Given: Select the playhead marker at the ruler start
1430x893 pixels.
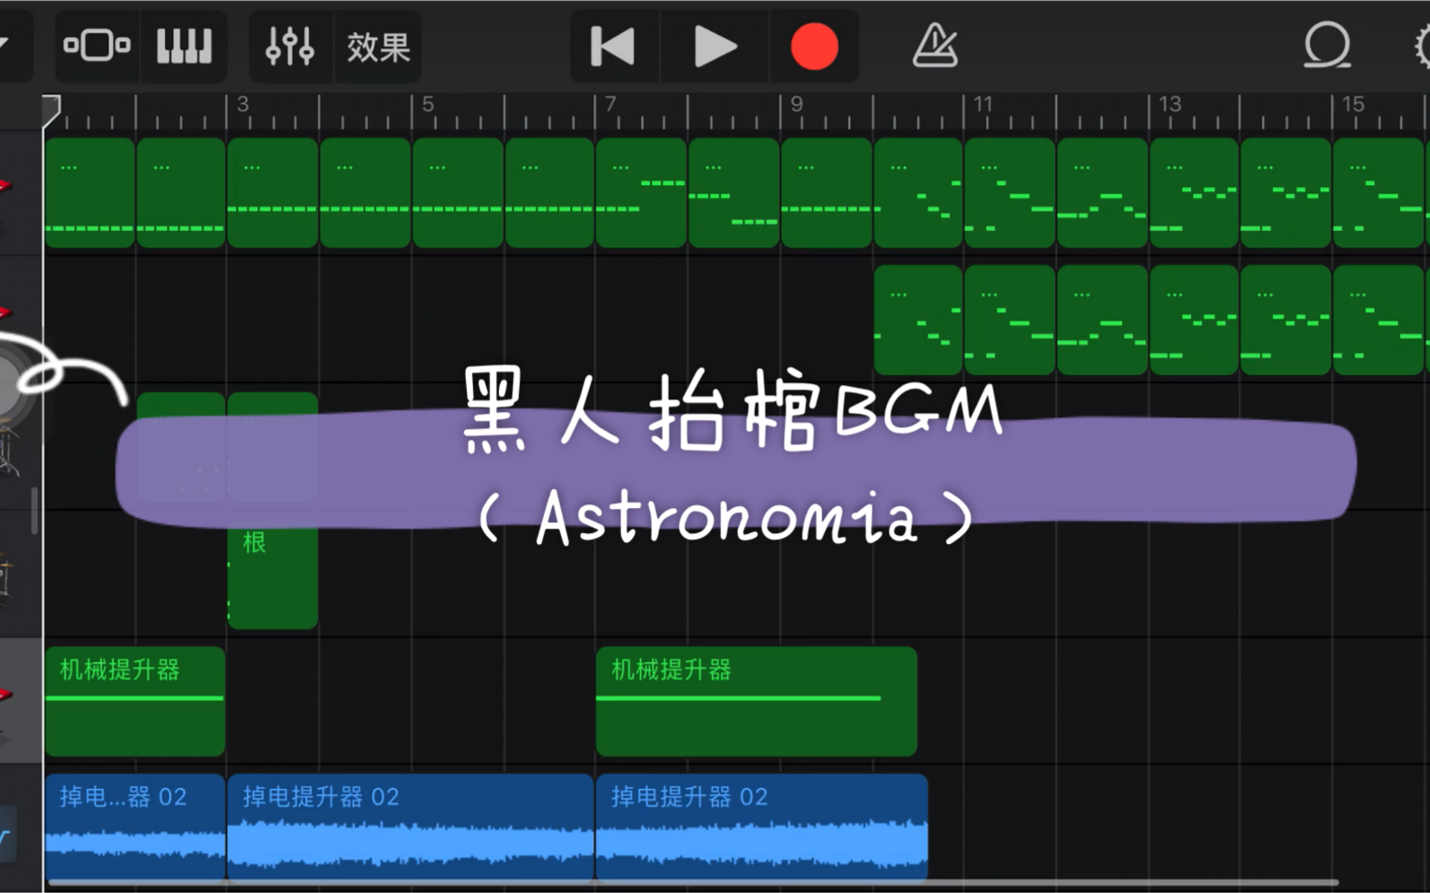Looking at the screenshot, I should pyautogui.click(x=51, y=112).
